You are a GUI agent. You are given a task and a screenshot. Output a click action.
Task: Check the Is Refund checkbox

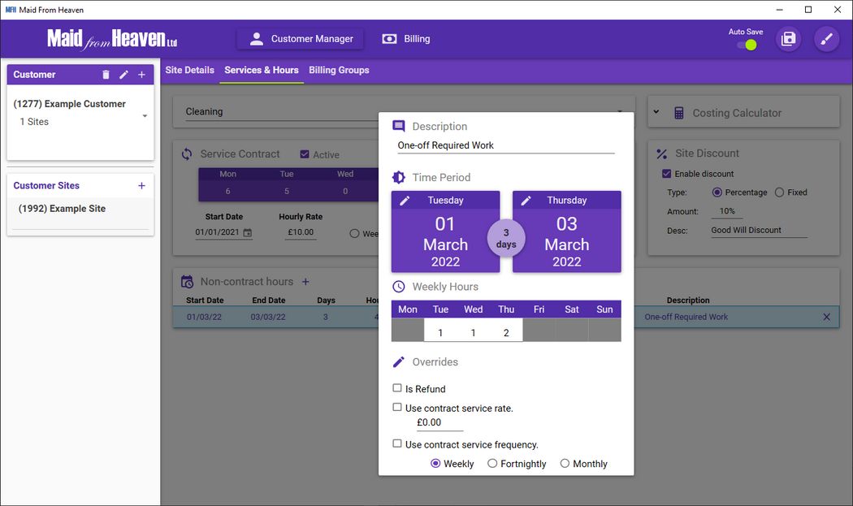[x=397, y=389]
